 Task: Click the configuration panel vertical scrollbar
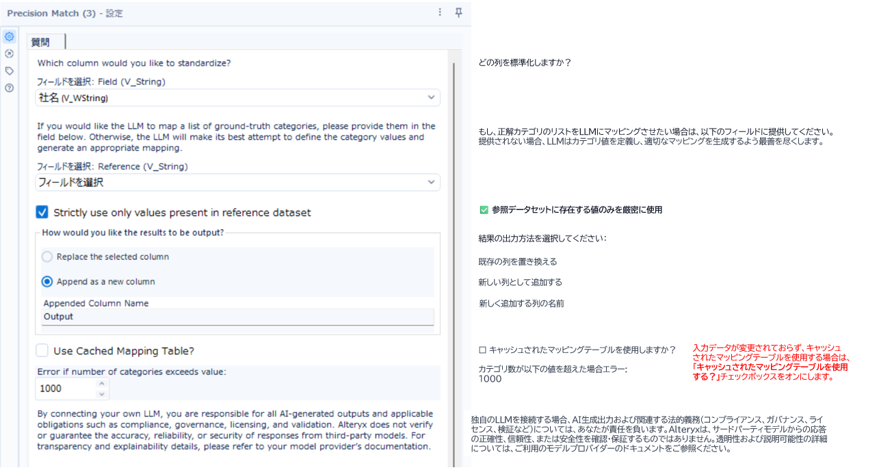click(453, 265)
